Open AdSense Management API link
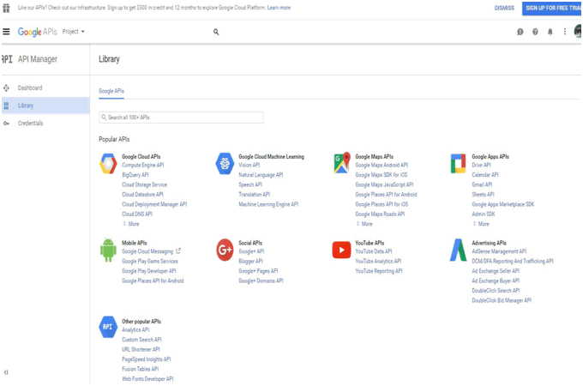Viewport: 583px width, 386px height. (x=499, y=251)
